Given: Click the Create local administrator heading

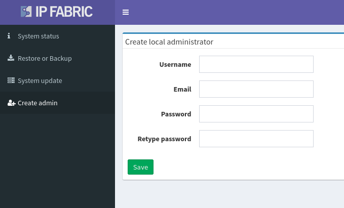Looking at the screenshot, I should point(169,42).
